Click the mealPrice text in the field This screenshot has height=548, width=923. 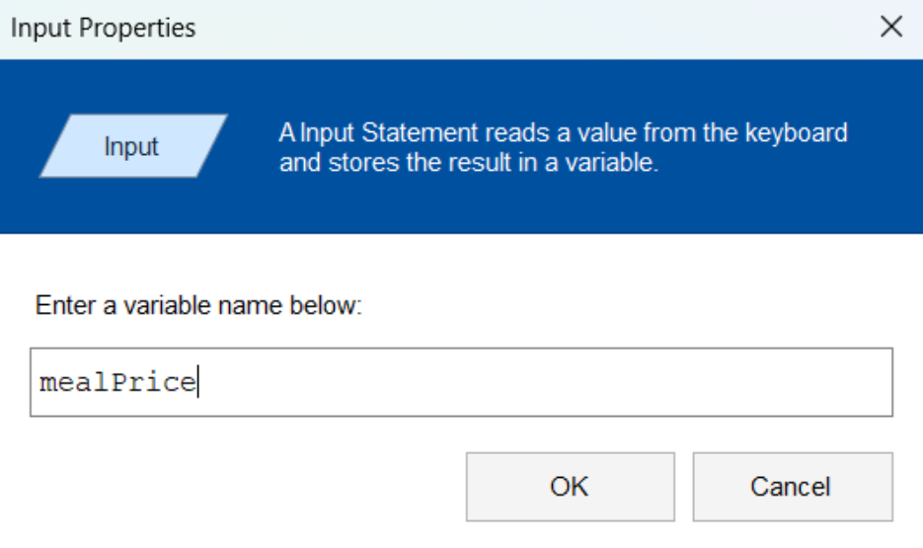117,382
